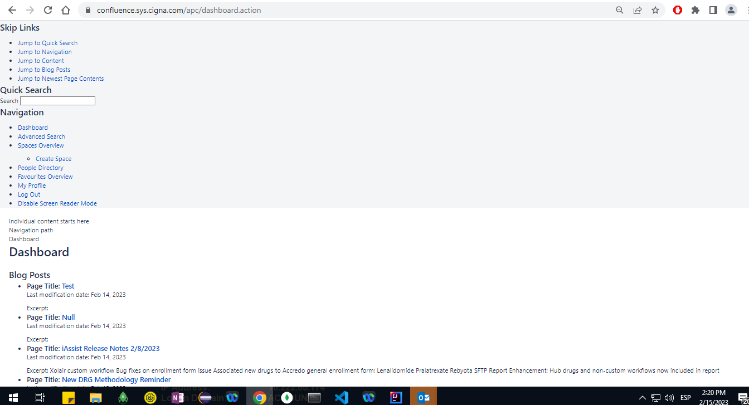The width and height of the screenshot is (749, 405).
Task: Open the green rocket app in taskbar
Action: (x=123, y=397)
